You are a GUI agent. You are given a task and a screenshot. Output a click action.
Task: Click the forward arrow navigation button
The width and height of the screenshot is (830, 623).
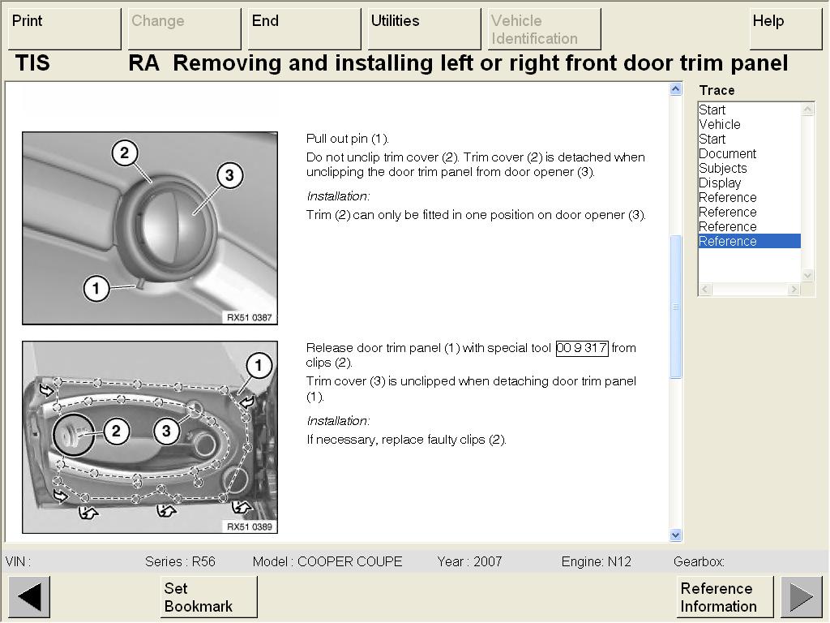tap(801, 597)
